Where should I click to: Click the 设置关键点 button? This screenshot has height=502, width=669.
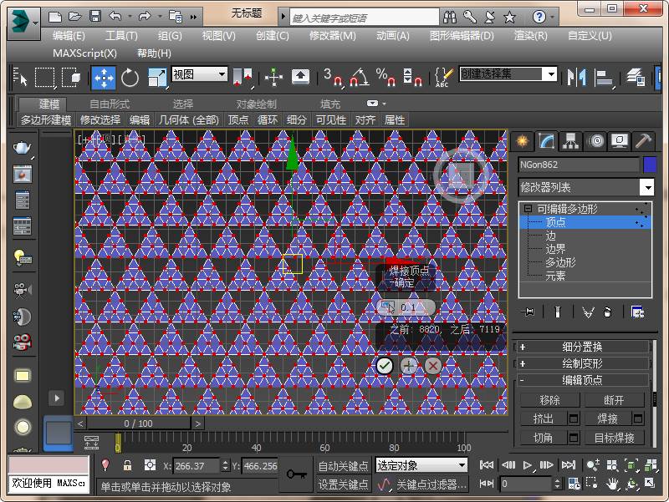(x=343, y=484)
